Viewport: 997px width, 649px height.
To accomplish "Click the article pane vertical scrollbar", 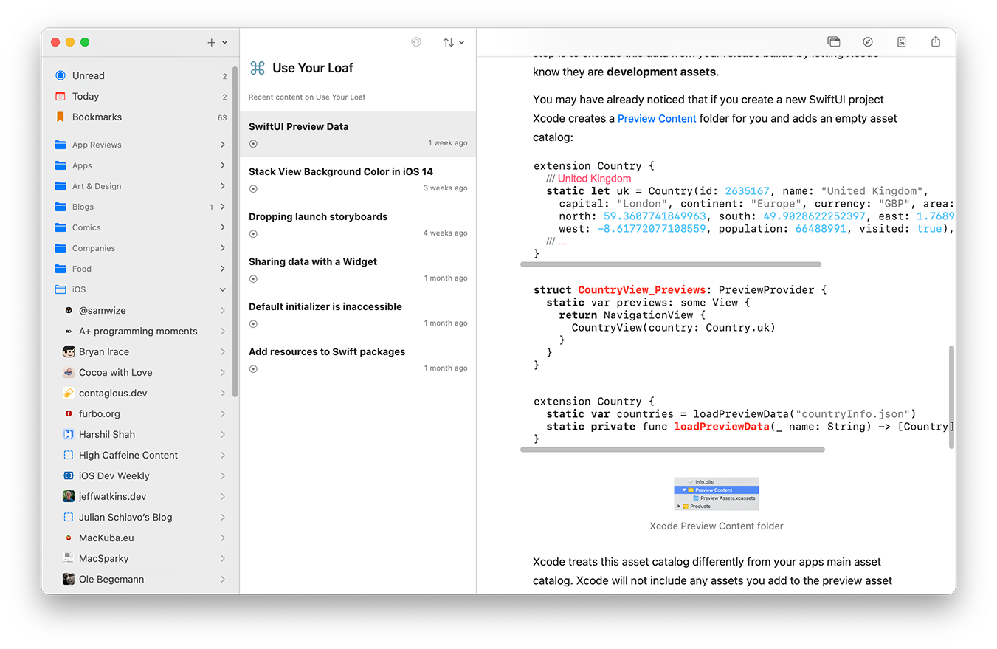I will tap(951, 396).
